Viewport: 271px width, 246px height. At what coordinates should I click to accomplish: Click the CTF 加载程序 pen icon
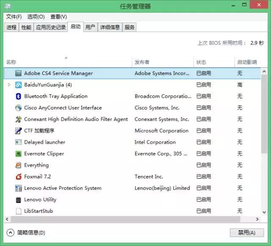click(18, 131)
